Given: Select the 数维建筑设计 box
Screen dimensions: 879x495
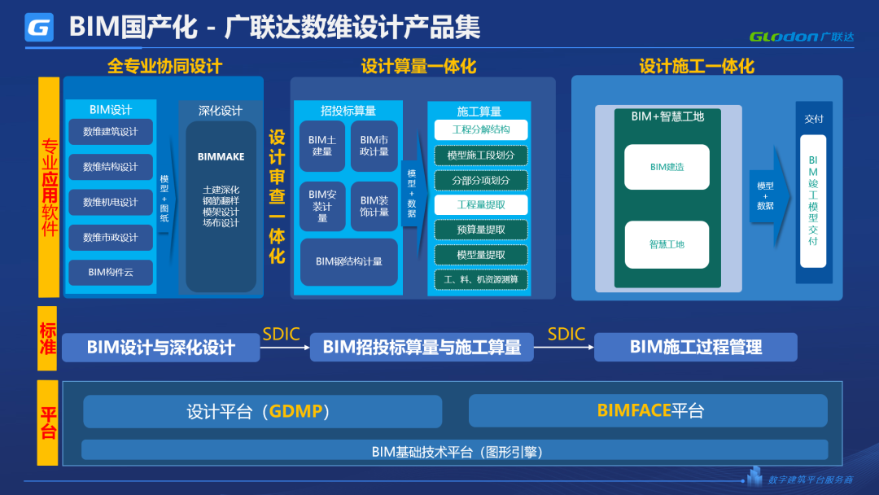Looking at the screenshot, I should coord(111,132).
